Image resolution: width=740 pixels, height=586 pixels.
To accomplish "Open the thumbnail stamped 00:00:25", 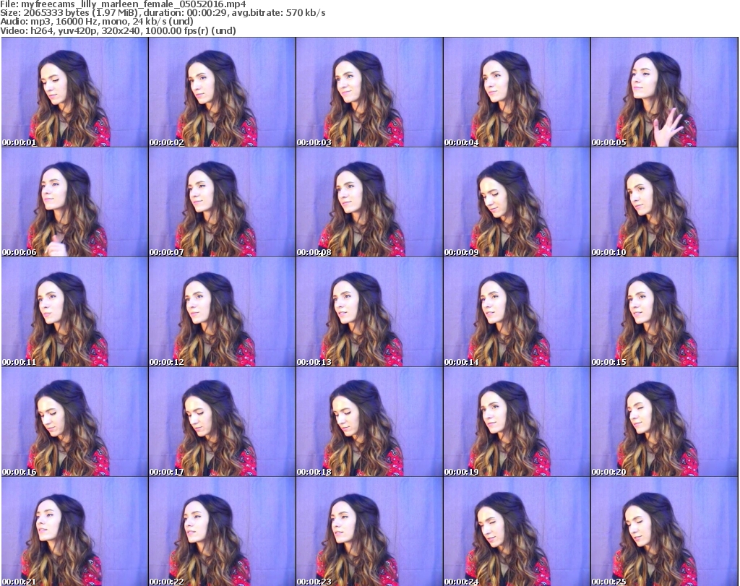I will (x=665, y=531).
